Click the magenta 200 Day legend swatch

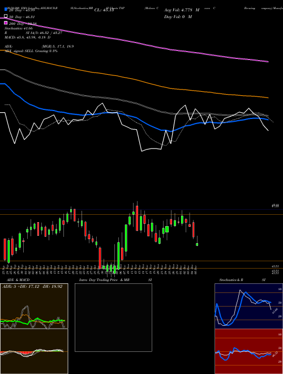(6, 23)
